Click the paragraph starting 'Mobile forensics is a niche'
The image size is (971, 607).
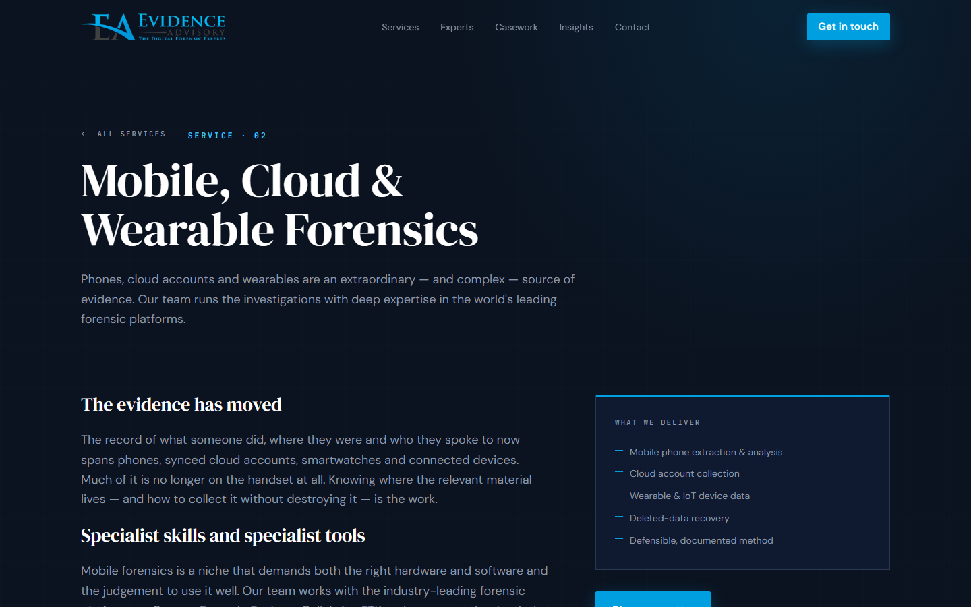(x=314, y=585)
